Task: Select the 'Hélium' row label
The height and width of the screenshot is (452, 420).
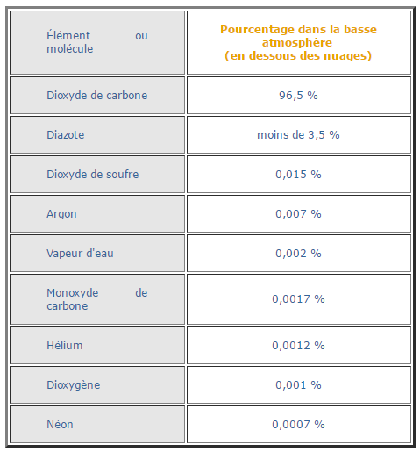Action: 97,346
